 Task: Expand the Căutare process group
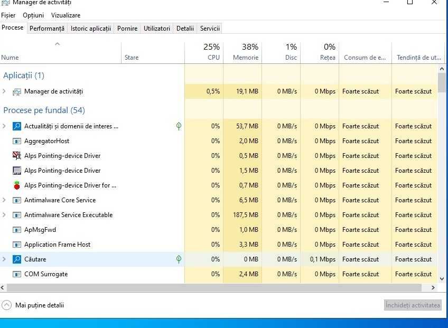coord(4,259)
